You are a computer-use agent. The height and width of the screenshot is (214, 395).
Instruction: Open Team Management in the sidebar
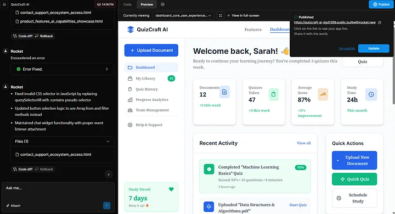(151, 110)
